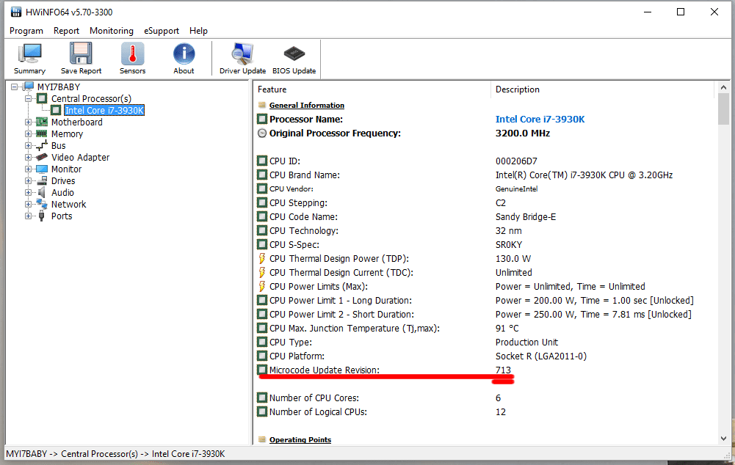Collapse the MYI7BABY root node

click(15, 87)
